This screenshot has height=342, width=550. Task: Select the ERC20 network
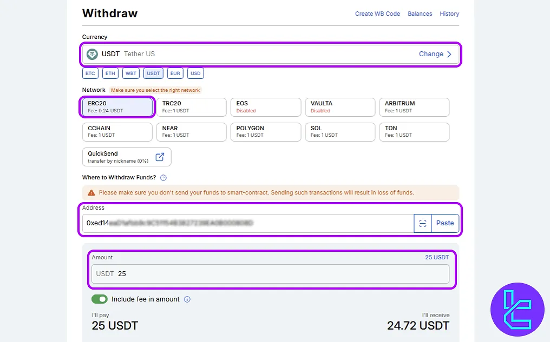coord(117,107)
